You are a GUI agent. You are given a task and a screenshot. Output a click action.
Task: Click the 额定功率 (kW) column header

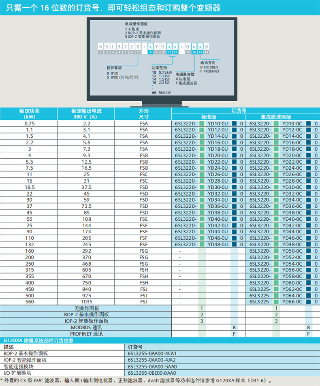(29, 113)
